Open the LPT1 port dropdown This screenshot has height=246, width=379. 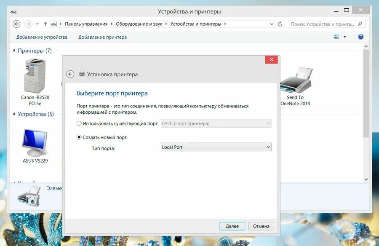[268, 123]
